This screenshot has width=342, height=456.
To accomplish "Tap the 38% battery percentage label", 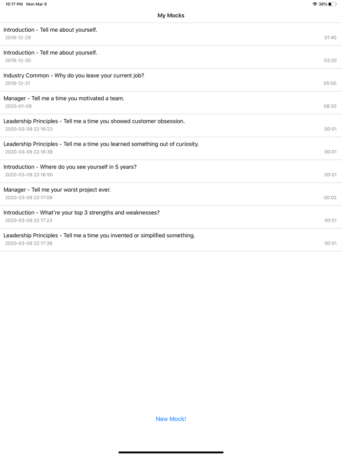I will pos(324,4).
